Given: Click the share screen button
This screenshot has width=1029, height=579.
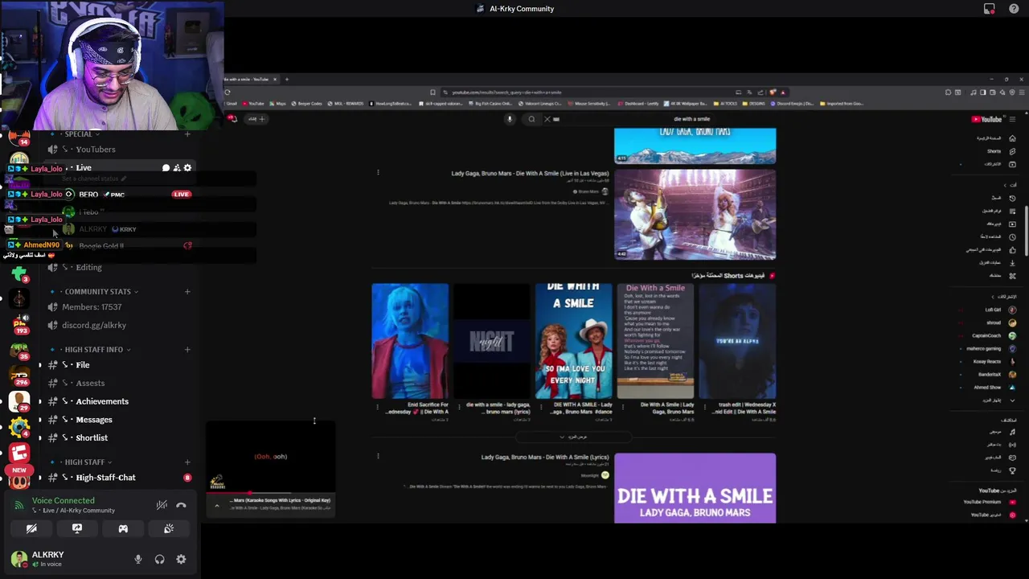Looking at the screenshot, I should 77,528.
